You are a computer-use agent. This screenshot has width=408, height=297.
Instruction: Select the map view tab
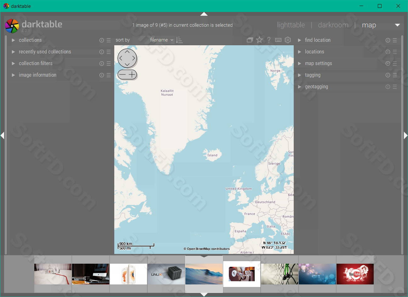click(x=369, y=25)
